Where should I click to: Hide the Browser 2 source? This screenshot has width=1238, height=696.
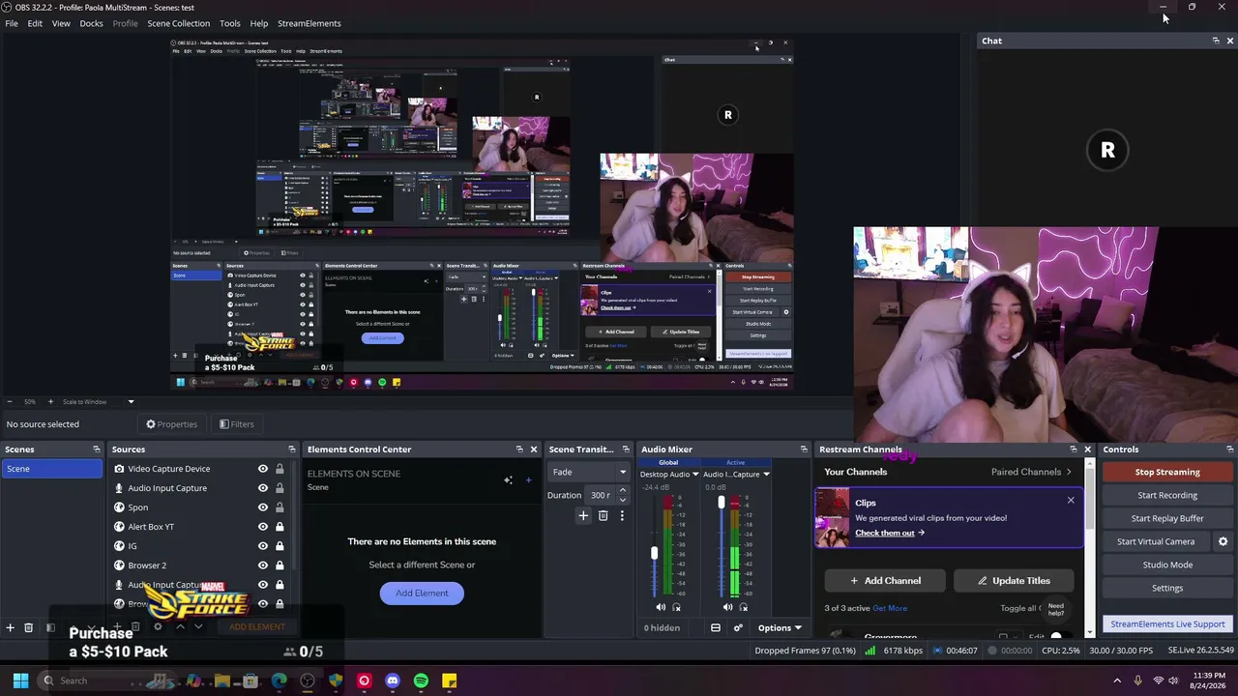tap(262, 565)
